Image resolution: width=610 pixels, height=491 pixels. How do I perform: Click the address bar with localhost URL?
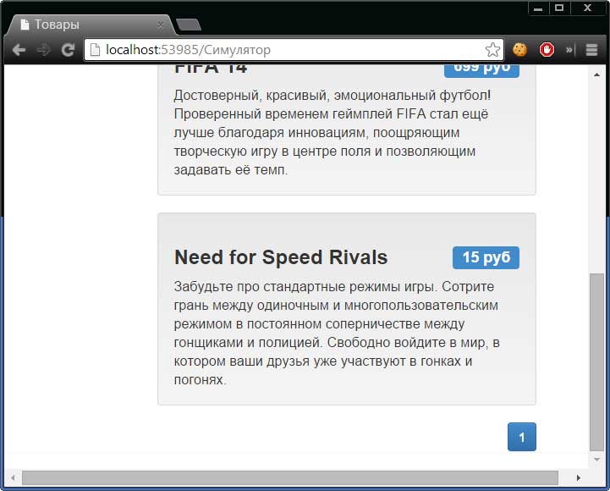coord(287,50)
